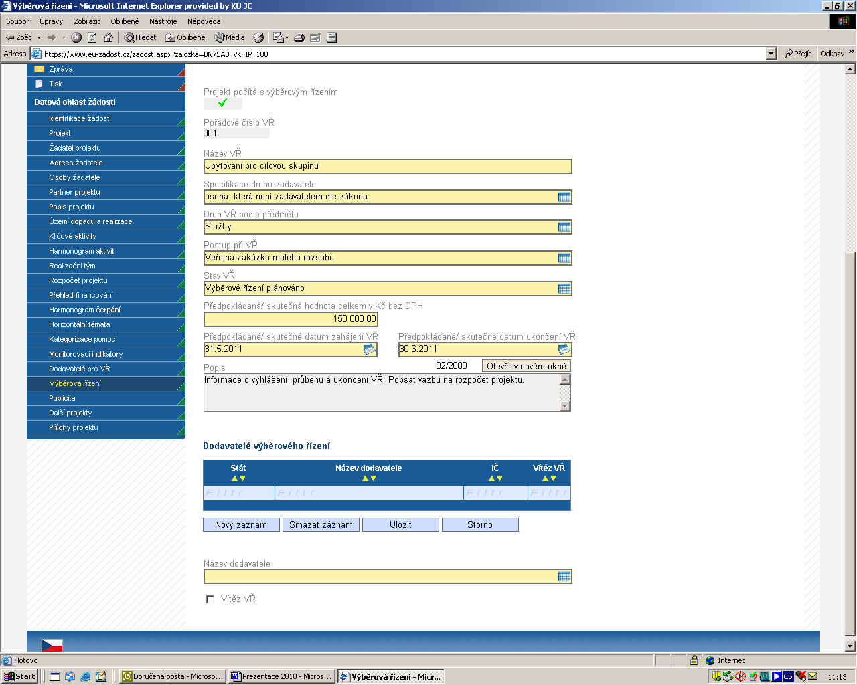Toggle the green check Projekt počítá s výběrovým řízením
This screenshot has height=685, width=857.
223,103
